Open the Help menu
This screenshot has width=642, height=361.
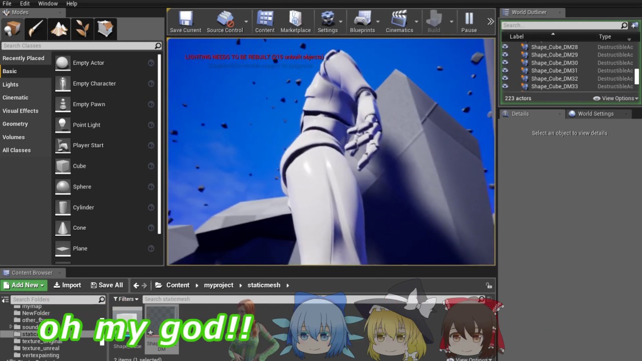click(72, 4)
